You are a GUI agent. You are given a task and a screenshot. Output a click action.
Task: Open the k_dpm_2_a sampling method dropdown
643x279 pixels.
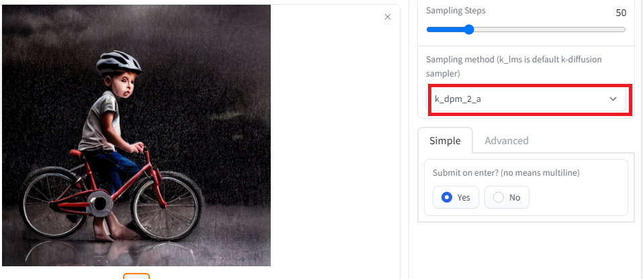pos(527,99)
